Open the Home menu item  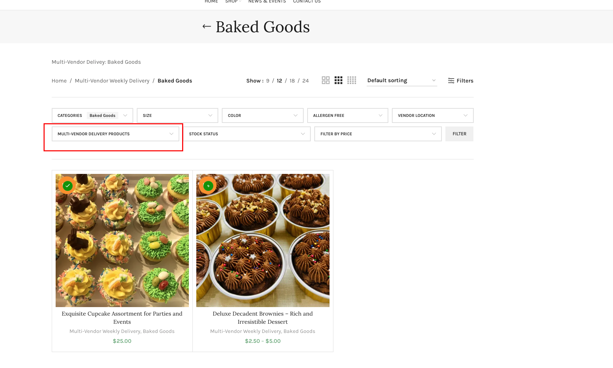(211, 1)
